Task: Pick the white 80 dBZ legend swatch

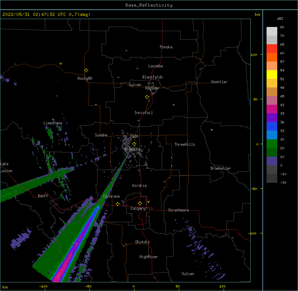Action: [272, 31]
